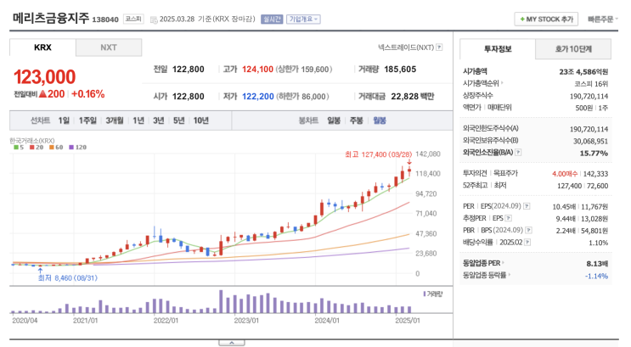Switch to the 월봉 monthly candle chart
The height and width of the screenshot is (347, 631).
(380, 120)
